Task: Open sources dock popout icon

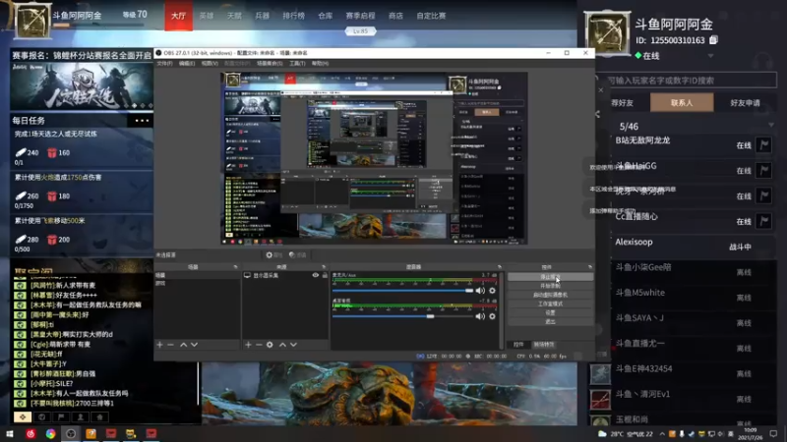Action: point(324,267)
